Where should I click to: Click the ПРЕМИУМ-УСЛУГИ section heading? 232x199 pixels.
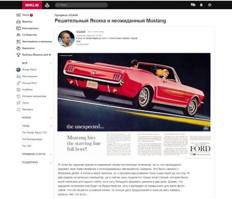click(34, 154)
